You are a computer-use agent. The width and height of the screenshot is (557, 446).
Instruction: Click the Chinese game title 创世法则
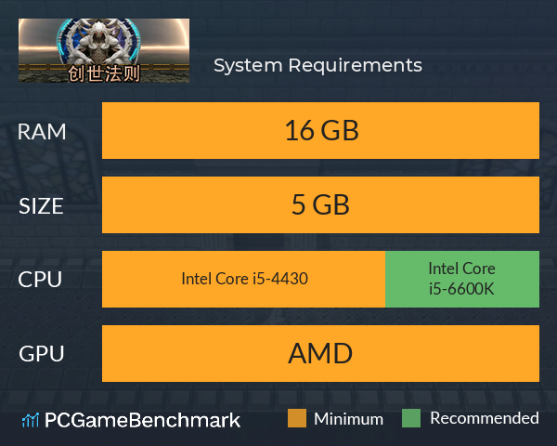(104, 73)
